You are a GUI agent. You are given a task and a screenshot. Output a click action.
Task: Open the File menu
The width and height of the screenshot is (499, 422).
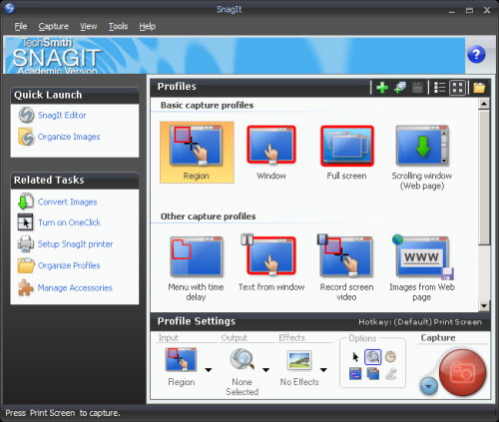(21, 26)
